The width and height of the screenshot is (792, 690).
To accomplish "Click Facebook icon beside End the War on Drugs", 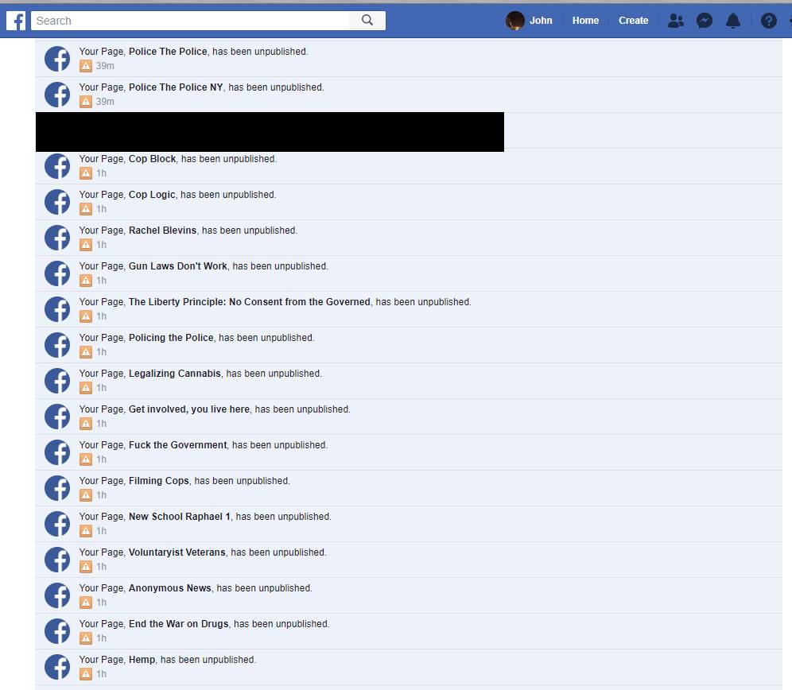I will pyautogui.click(x=57, y=631).
